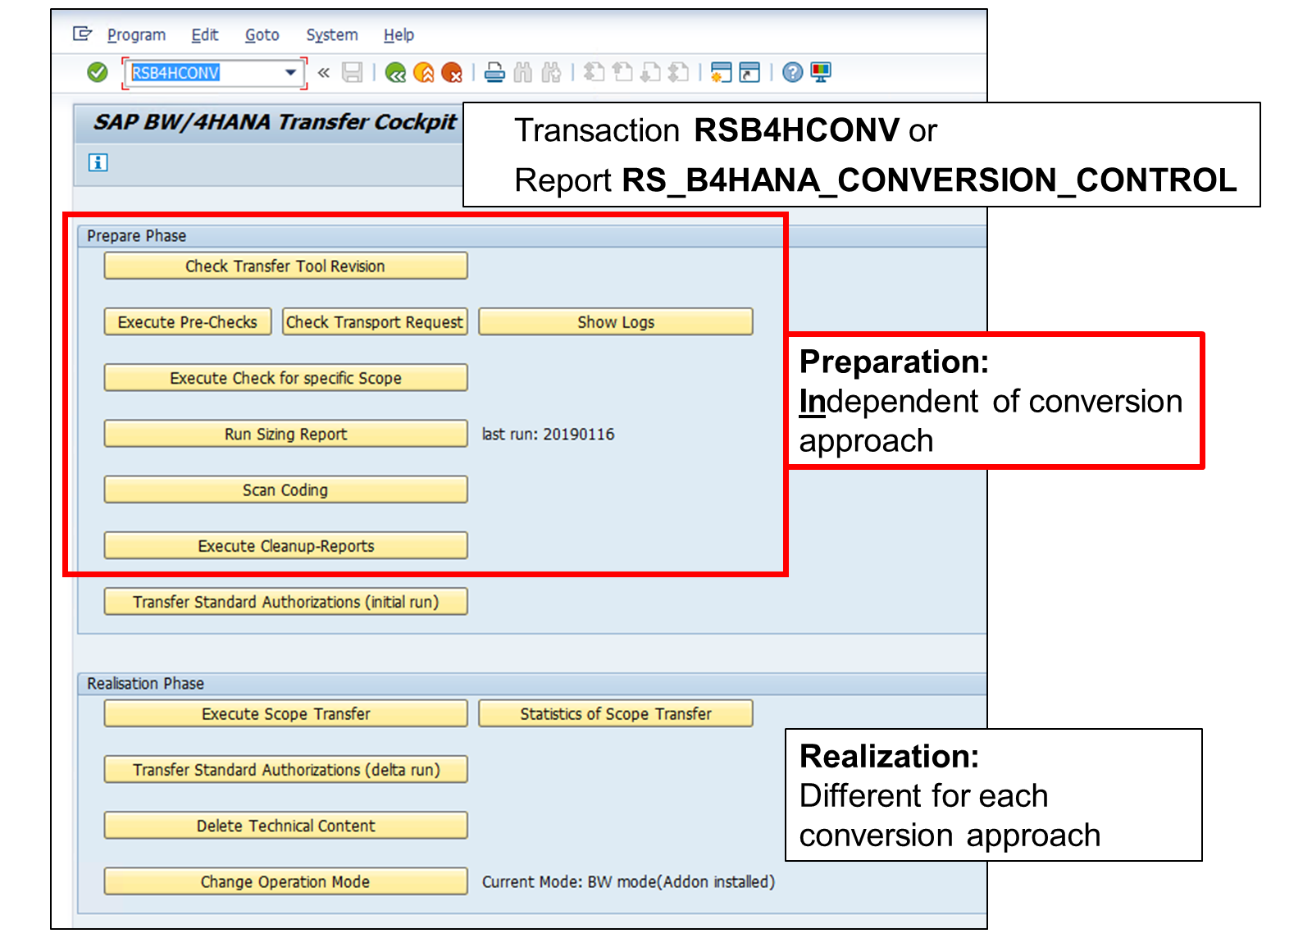This screenshot has width=1312, height=938.
Task: Click Change Operation Mode button
Action: (285, 881)
